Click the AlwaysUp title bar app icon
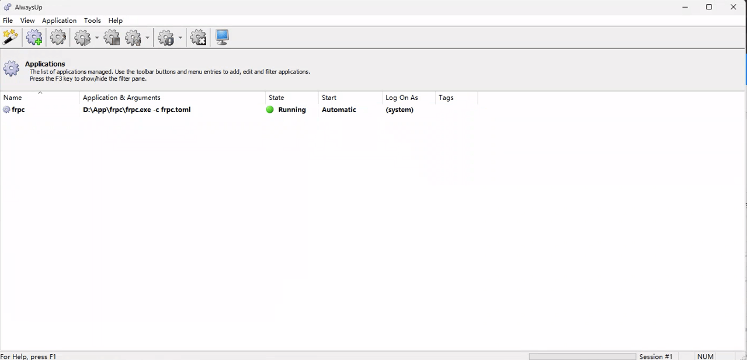Viewport: 747px width, 360px height. 8,7
